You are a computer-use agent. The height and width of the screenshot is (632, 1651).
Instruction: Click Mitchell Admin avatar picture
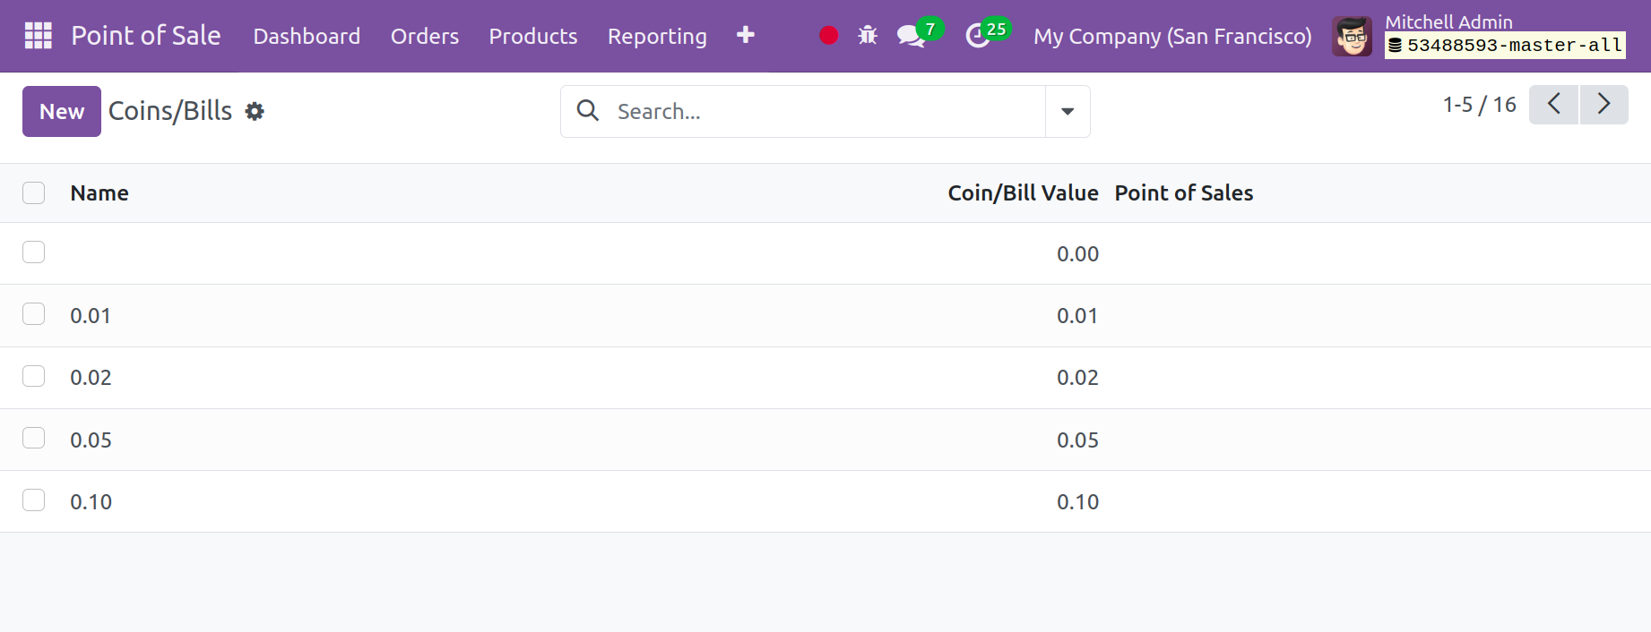(x=1351, y=37)
